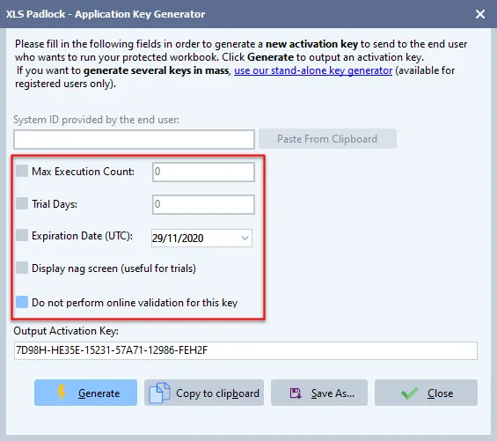
Task: Click the Save As... button
Action: point(319,393)
